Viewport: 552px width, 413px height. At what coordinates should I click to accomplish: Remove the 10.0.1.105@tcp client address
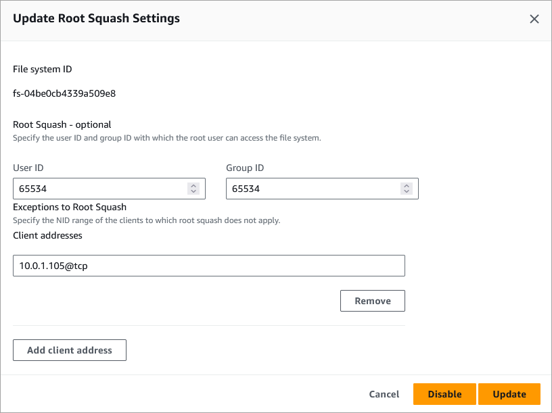(x=372, y=301)
